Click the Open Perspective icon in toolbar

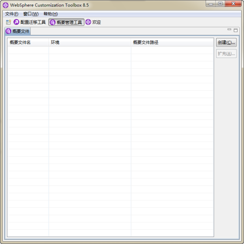pyautogui.click(x=8, y=22)
